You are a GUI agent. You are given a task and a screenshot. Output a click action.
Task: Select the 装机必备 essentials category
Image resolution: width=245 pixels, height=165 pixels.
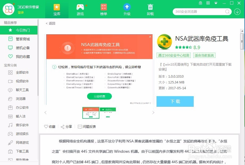[23, 48]
